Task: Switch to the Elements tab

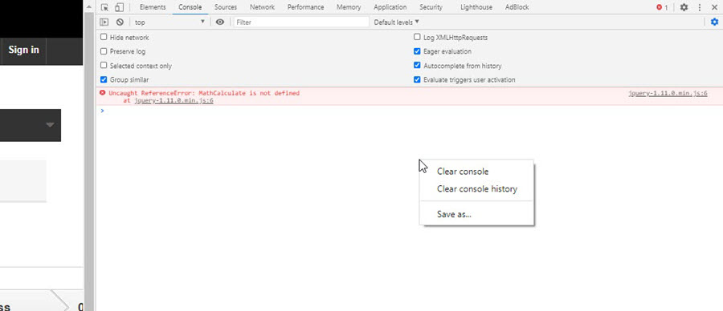Action: pos(153,7)
